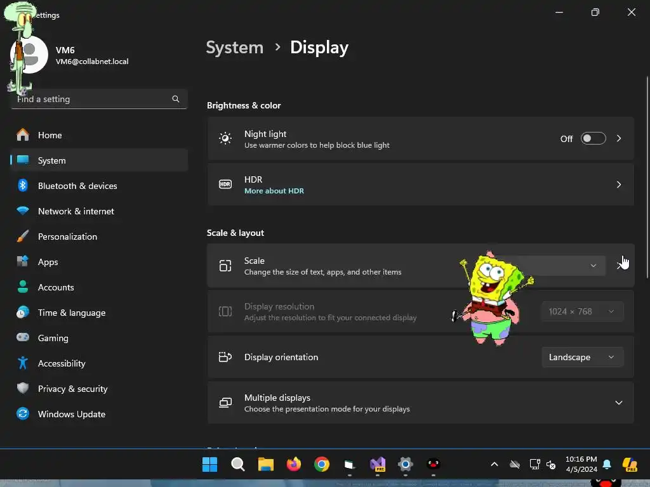Go back to System breadcrumb
Image resolution: width=650 pixels, height=487 pixels.
click(235, 48)
